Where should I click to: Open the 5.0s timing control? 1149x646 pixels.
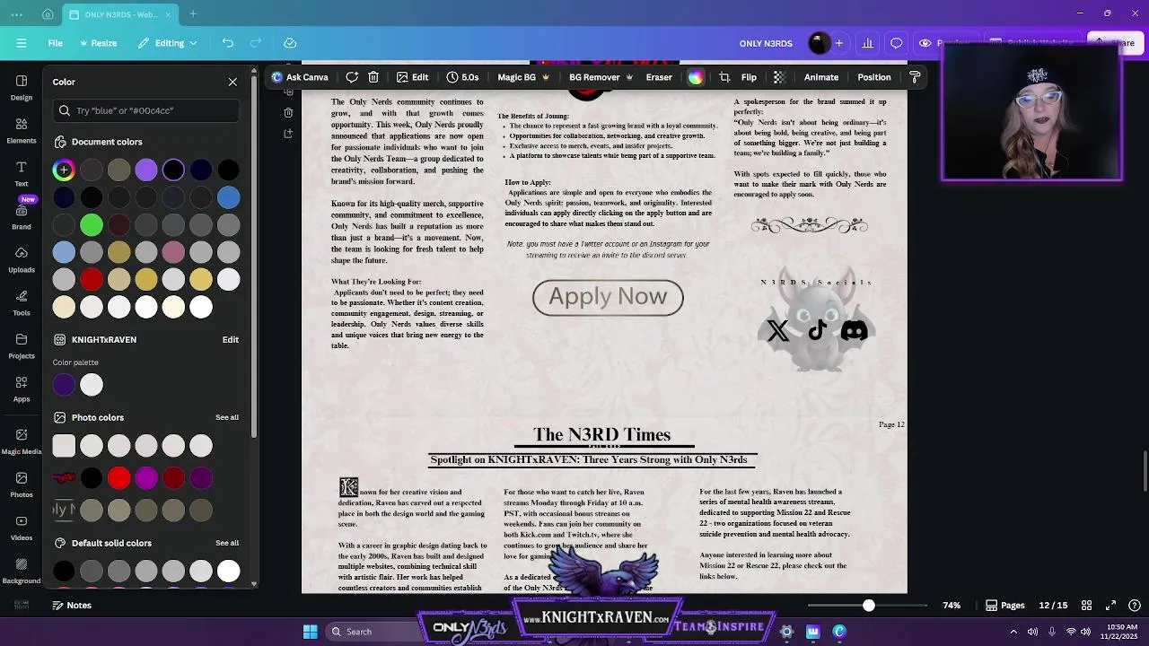[x=462, y=77]
